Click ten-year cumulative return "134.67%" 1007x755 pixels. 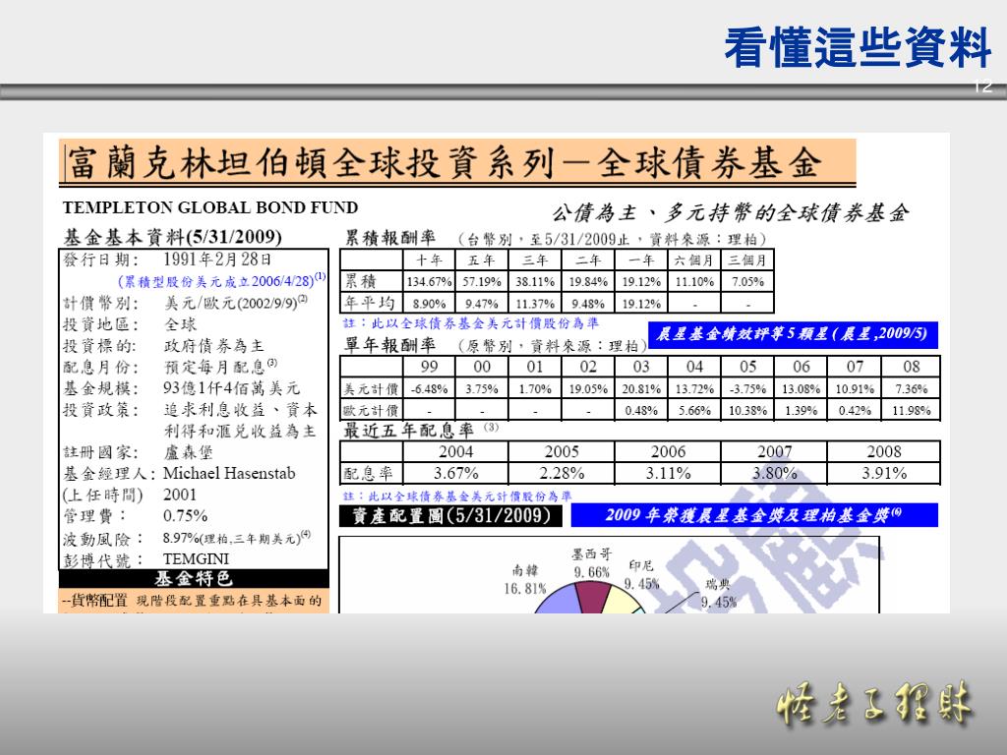429,281
